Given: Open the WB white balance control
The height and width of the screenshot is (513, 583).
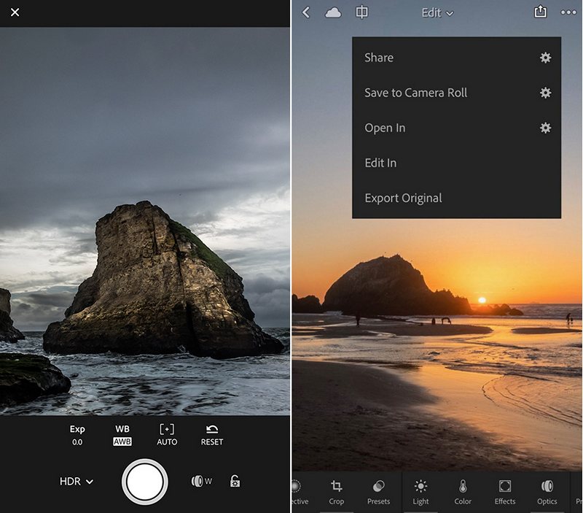Looking at the screenshot, I should click(122, 435).
